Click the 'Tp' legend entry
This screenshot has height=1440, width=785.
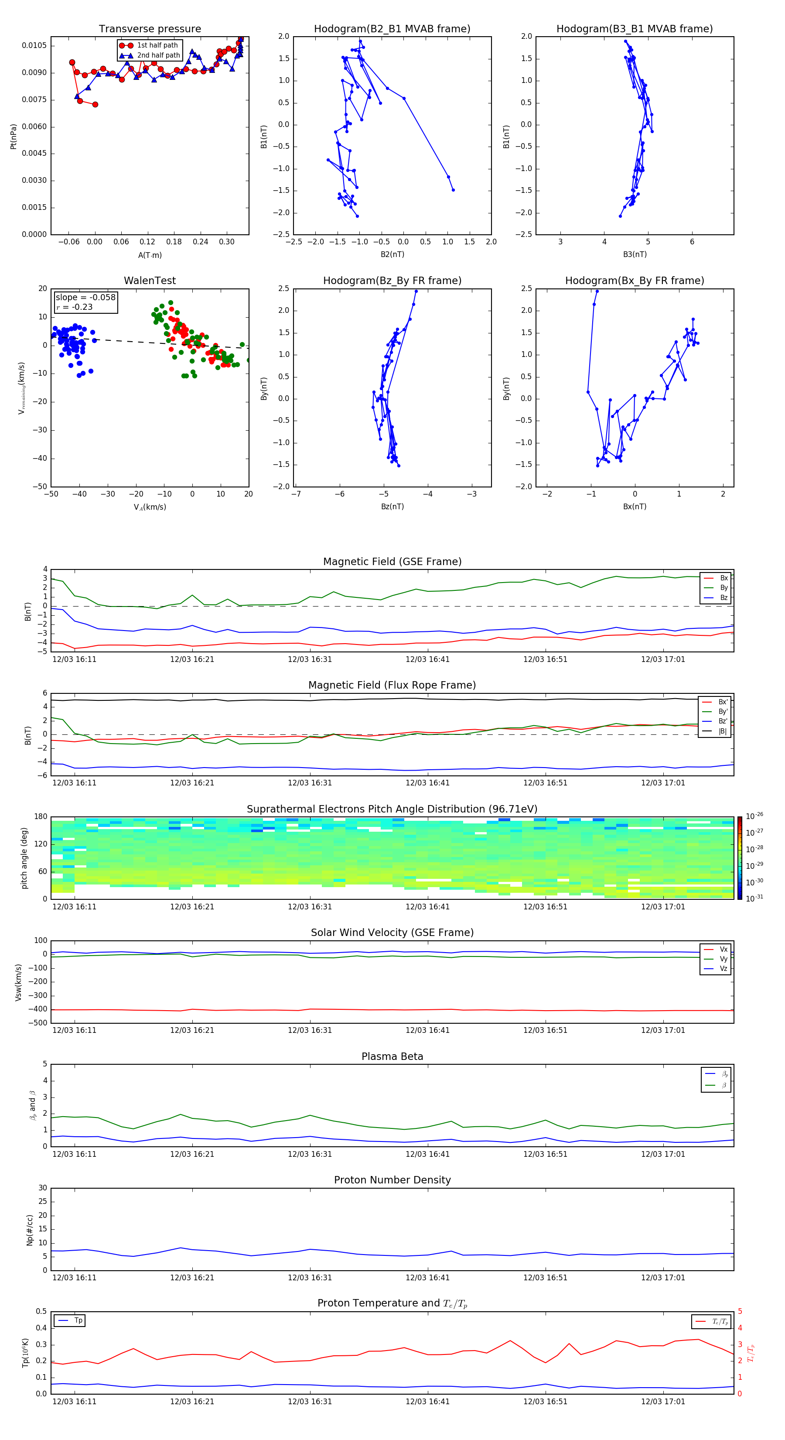click(70, 1320)
